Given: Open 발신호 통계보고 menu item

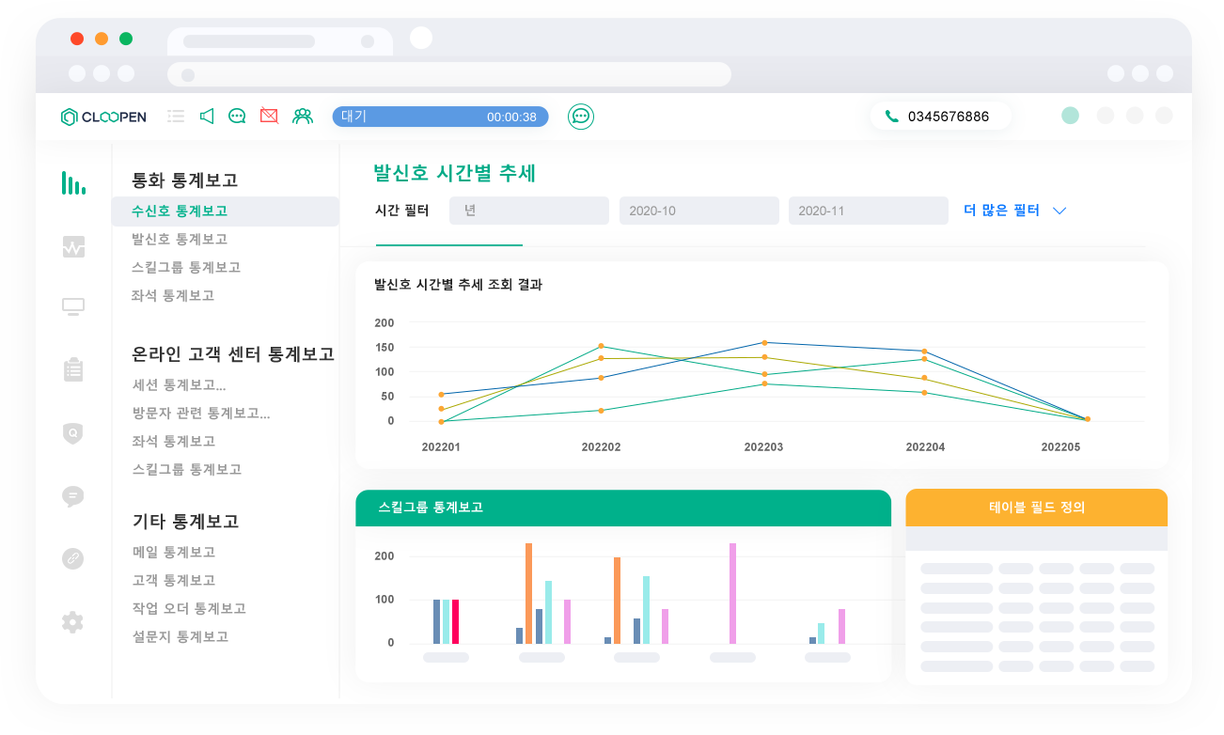Looking at the screenshot, I should click(180, 240).
